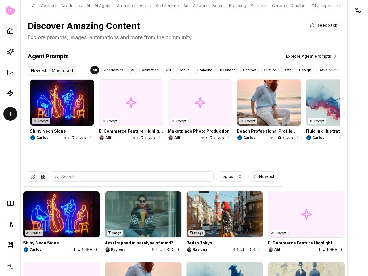
Task: Switch to the compact grid view
Action: pyautogui.click(x=43, y=177)
